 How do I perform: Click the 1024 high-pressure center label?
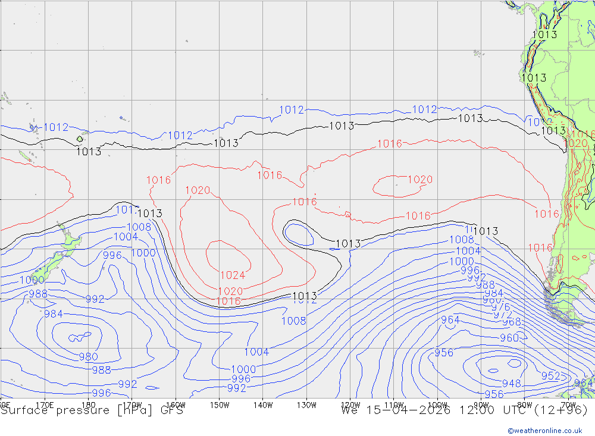233,275
